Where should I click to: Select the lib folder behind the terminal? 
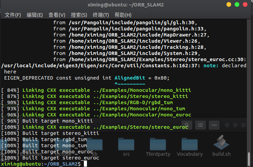[94, 147]
